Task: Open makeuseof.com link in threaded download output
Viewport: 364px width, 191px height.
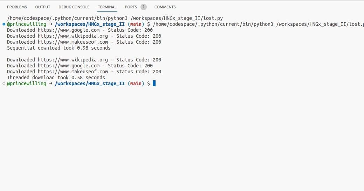Action: pos(73,72)
